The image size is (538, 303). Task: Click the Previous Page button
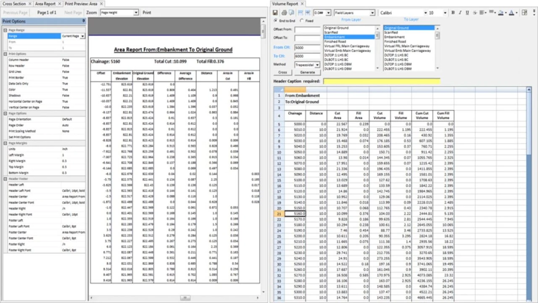16,13
